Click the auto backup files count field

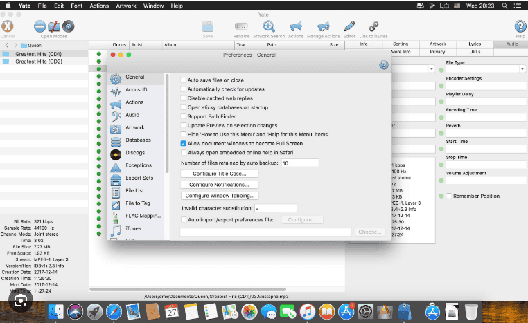[x=300, y=163]
